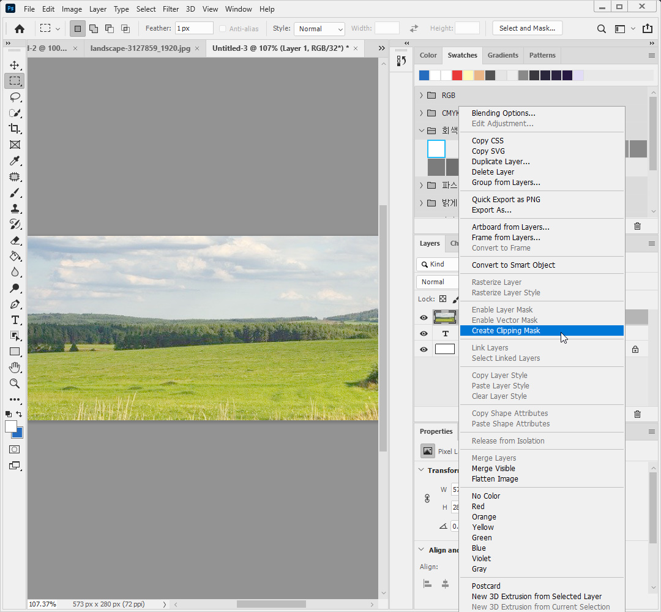This screenshot has width=661, height=612.
Task: Switch to the Gradients tab
Action: click(503, 55)
